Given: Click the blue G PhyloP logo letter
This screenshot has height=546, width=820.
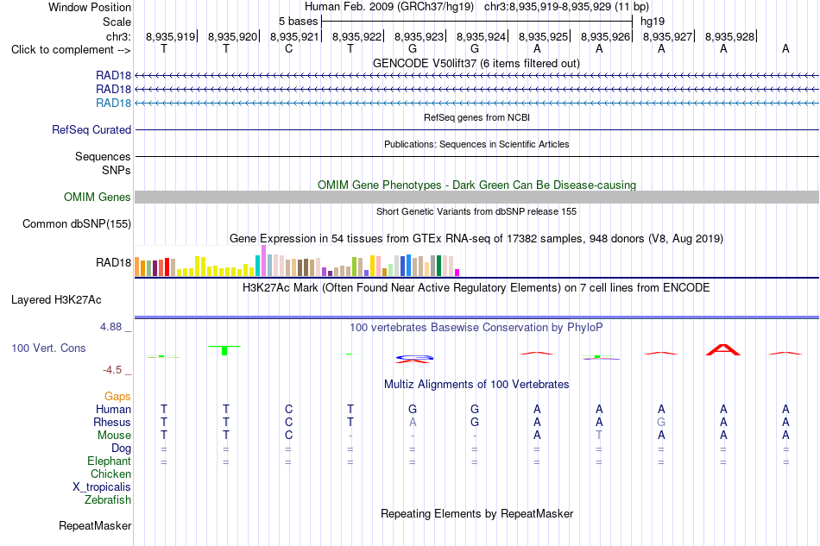Looking at the screenshot, I should pyautogui.click(x=414, y=357).
